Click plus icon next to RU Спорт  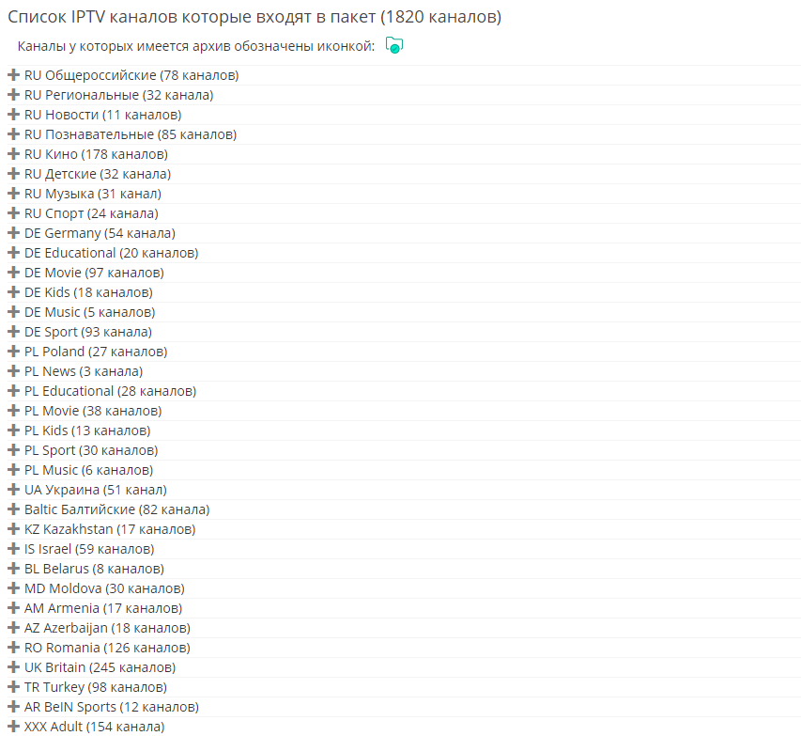13,213
